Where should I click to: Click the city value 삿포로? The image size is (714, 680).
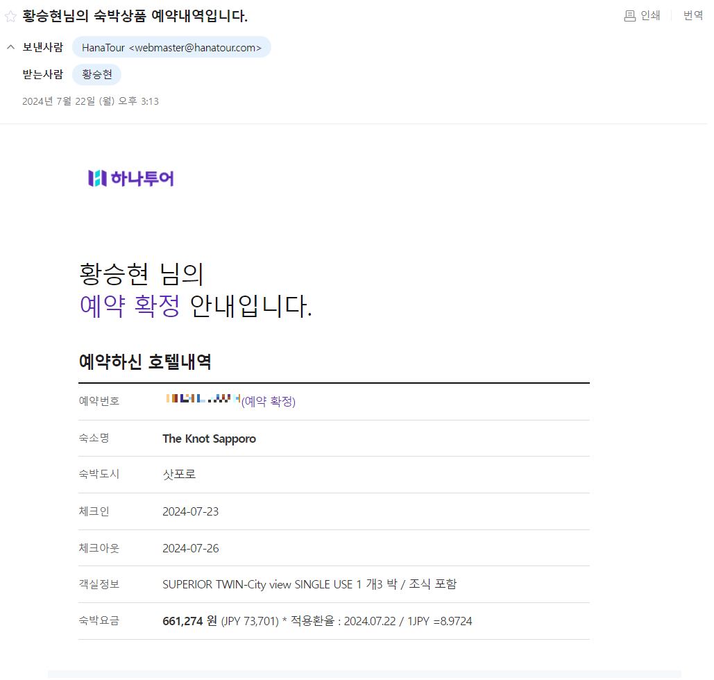(x=180, y=474)
